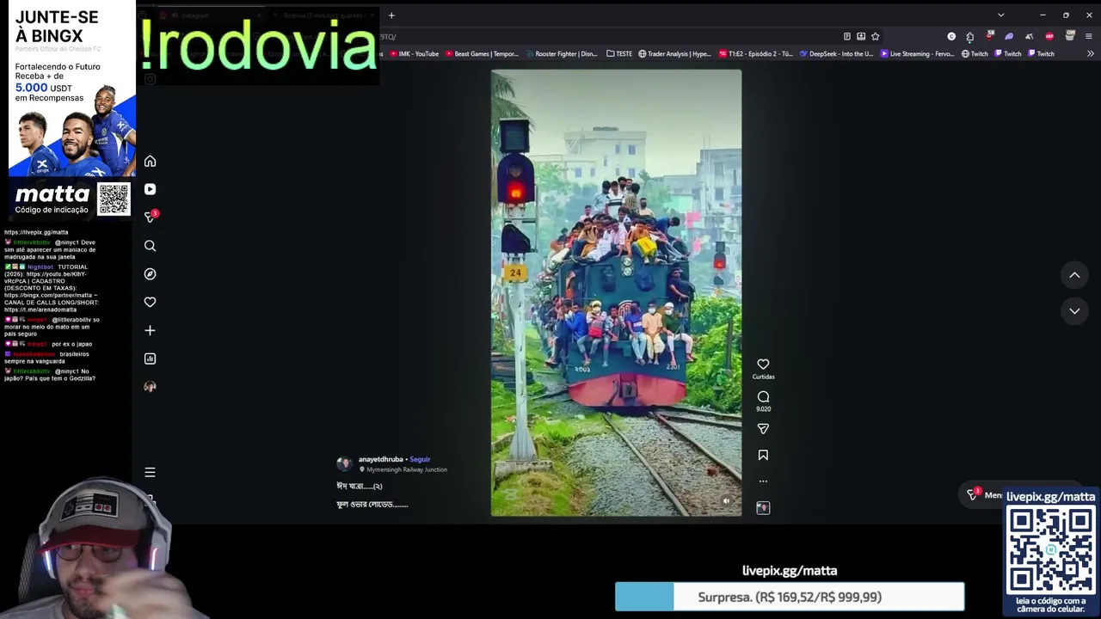The image size is (1101, 619).
Task: Go to the previous reel with up chevron
Action: (1074, 275)
